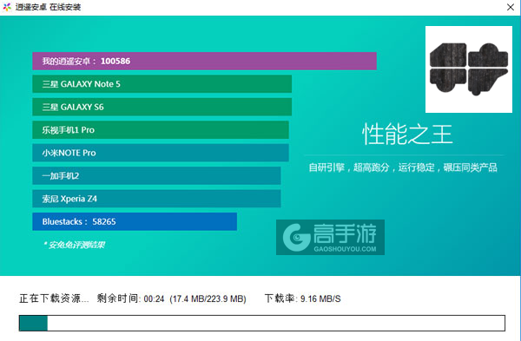Click the 索尼 Xperia Z4 bar

tap(156, 199)
